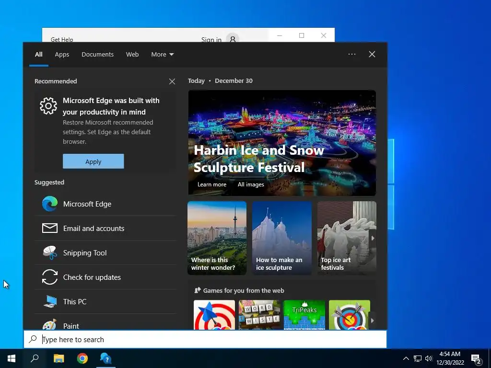Click Learn more on Harbin festival
491x368 pixels.
pyautogui.click(x=211, y=184)
